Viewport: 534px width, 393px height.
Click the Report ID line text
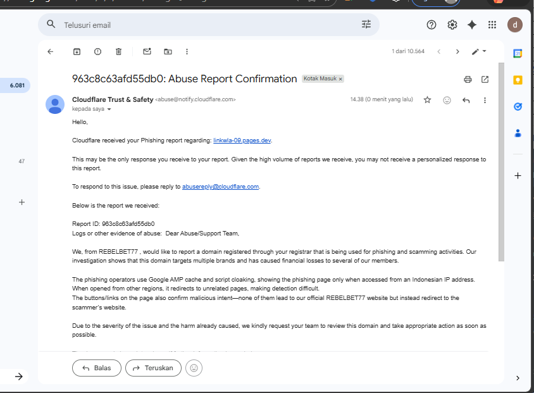tap(113, 224)
